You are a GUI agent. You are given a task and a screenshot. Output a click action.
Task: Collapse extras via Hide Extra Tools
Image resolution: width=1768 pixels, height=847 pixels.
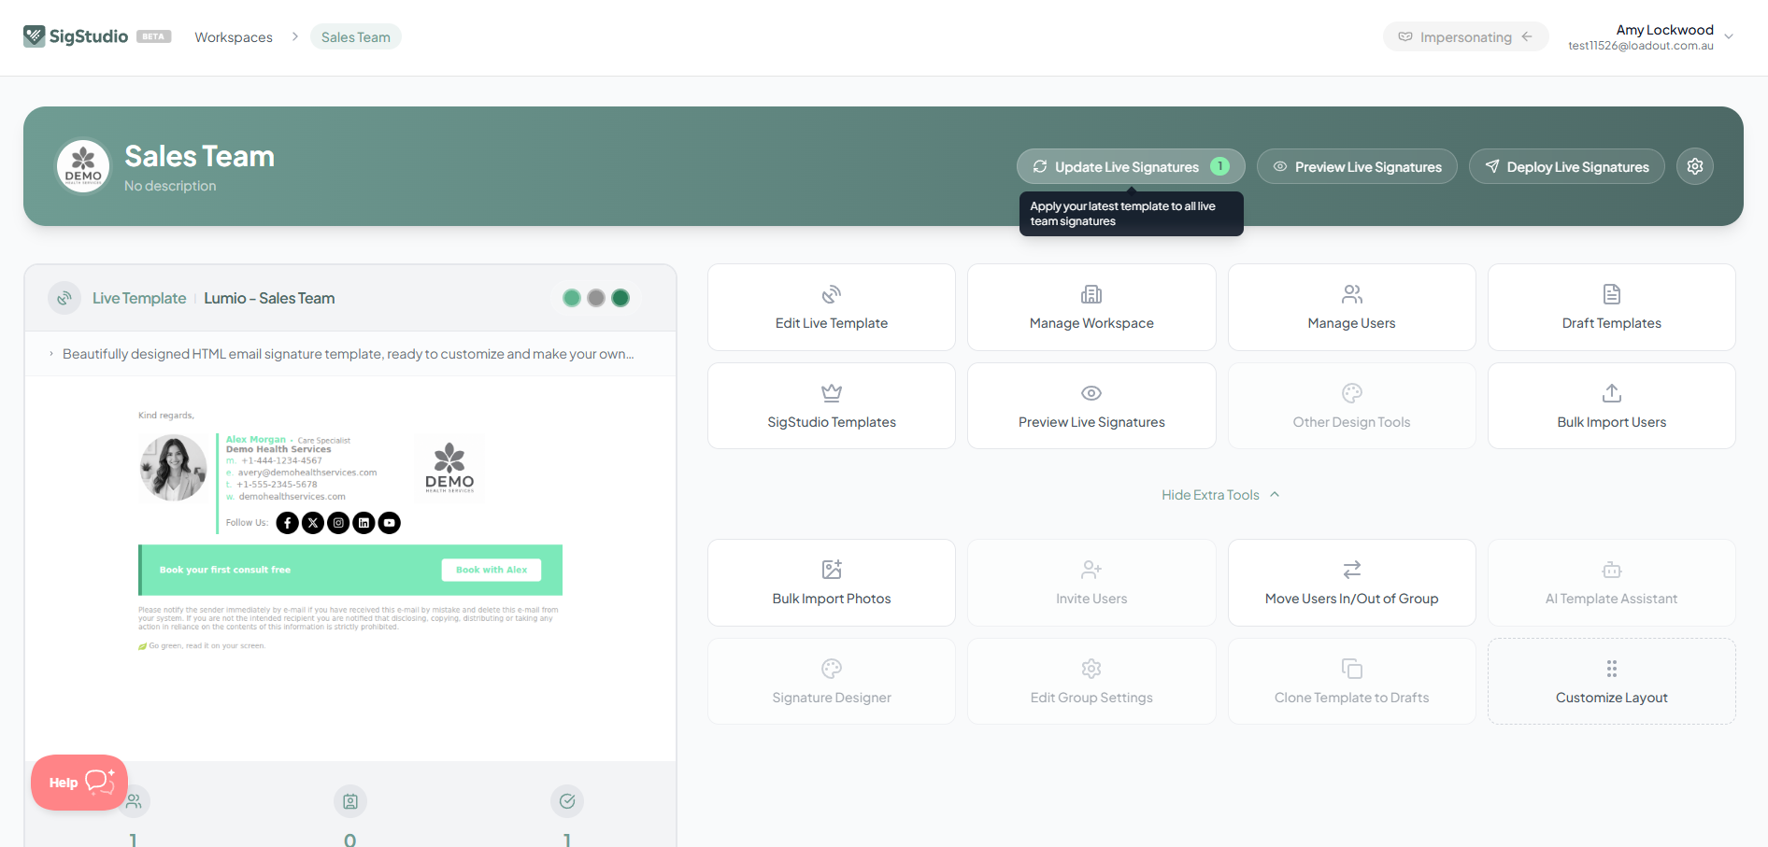click(1220, 495)
